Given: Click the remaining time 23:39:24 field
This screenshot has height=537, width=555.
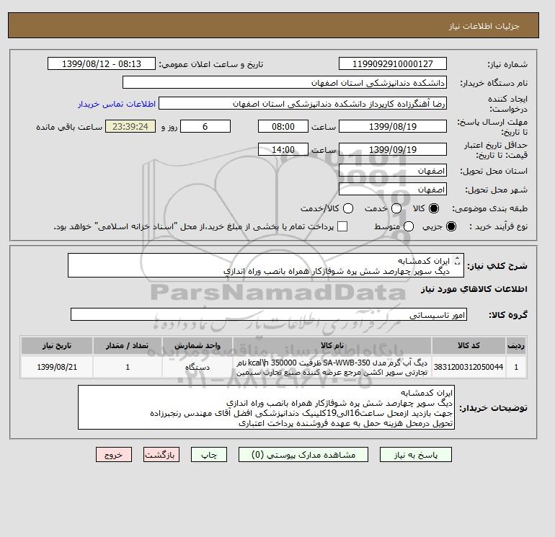Looking at the screenshot, I should click(130, 126).
